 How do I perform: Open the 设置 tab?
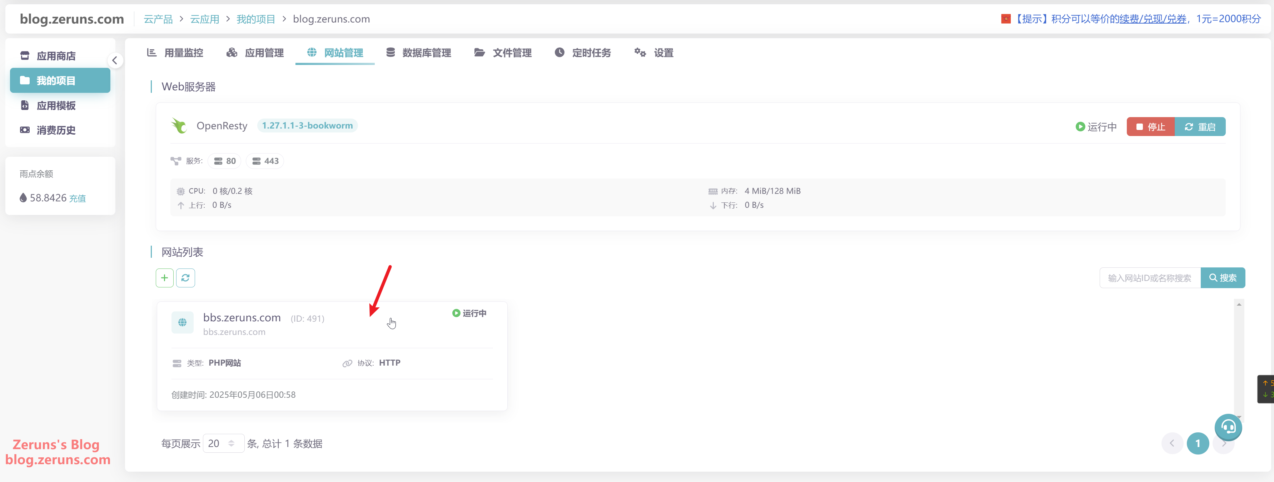click(654, 52)
